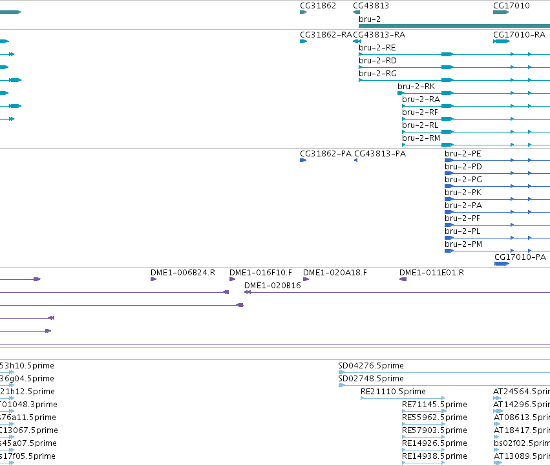Select protein CG43813-PA
This screenshot has width=550, height=466.
[x=380, y=154]
